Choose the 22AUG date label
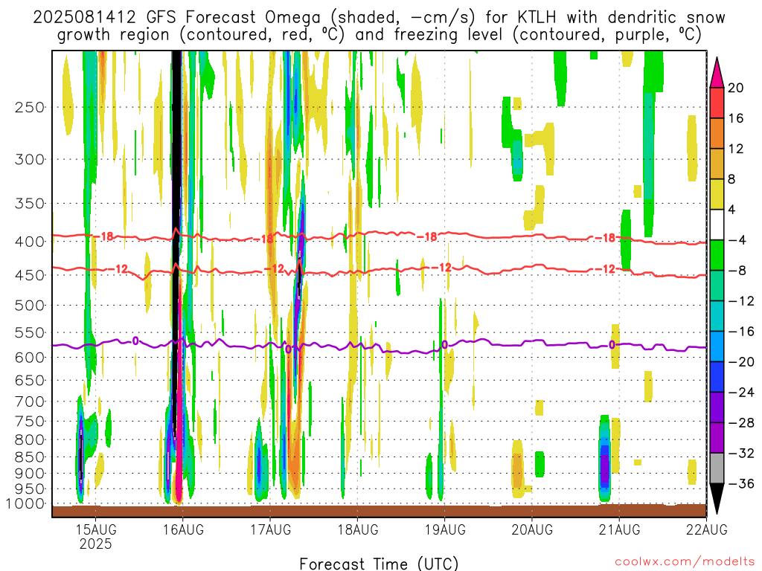This screenshot has width=762, height=571. (x=707, y=529)
